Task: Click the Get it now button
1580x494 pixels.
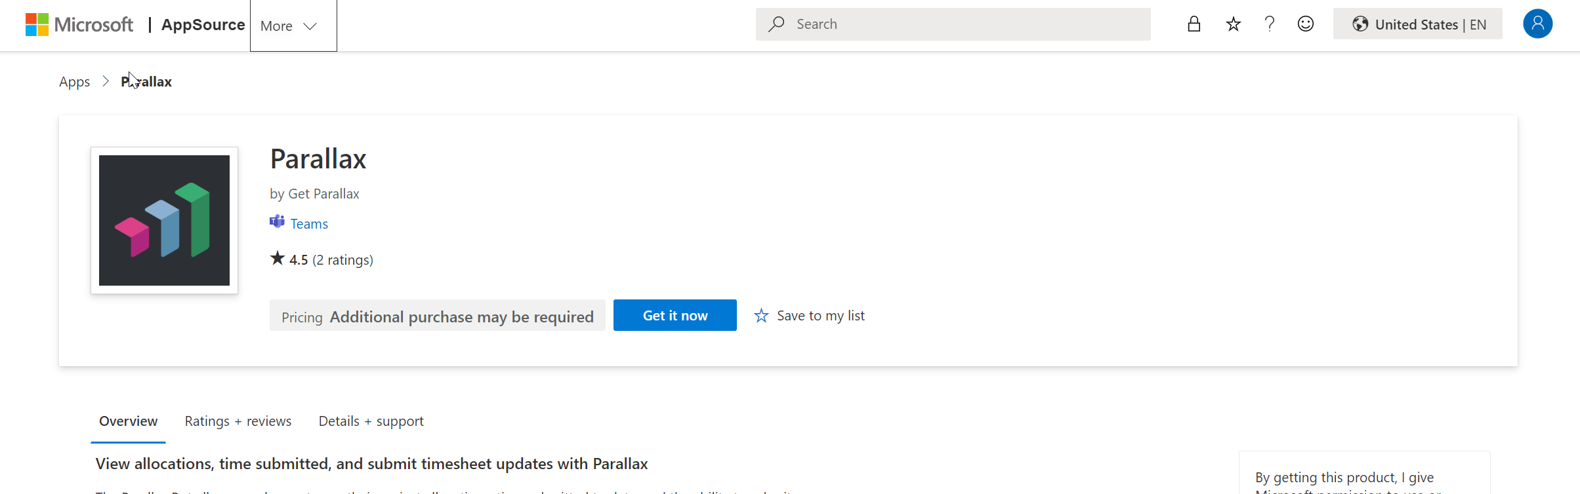Action: pyautogui.click(x=675, y=315)
